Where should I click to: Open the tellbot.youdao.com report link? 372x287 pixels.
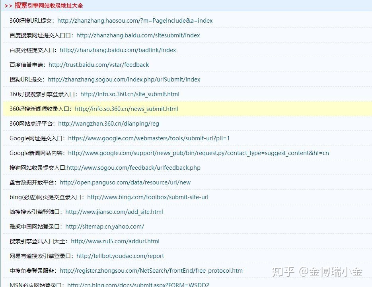point(120,256)
